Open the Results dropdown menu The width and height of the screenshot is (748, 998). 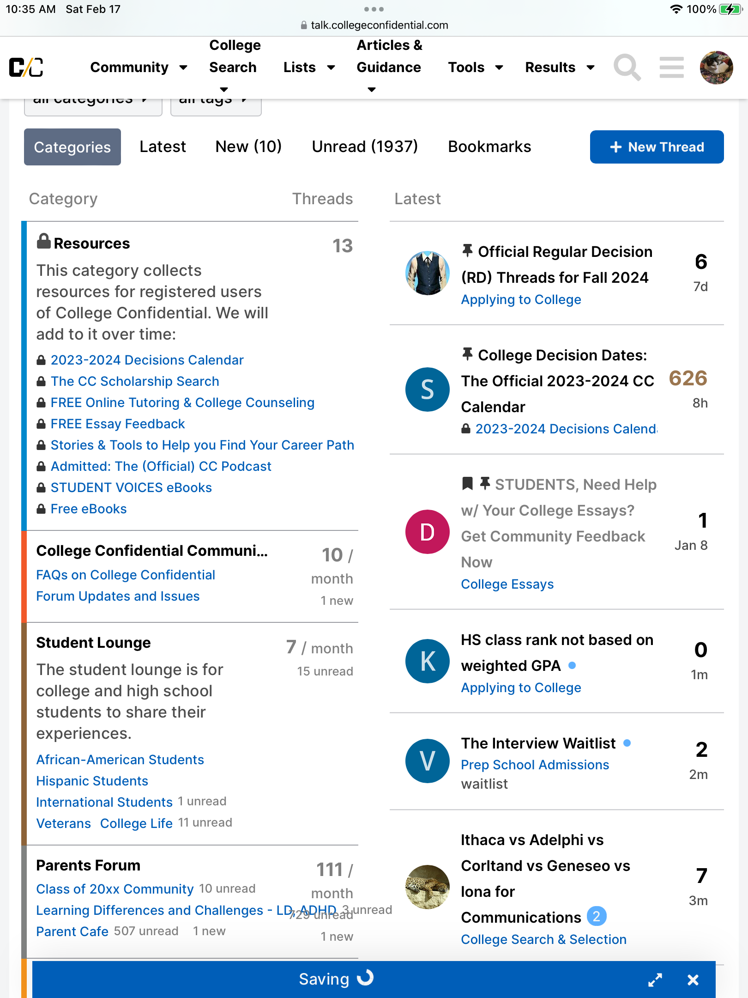(560, 67)
